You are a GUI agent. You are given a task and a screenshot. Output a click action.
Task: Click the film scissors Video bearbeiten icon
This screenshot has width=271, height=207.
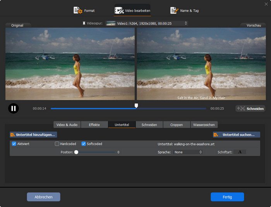[x=119, y=10]
